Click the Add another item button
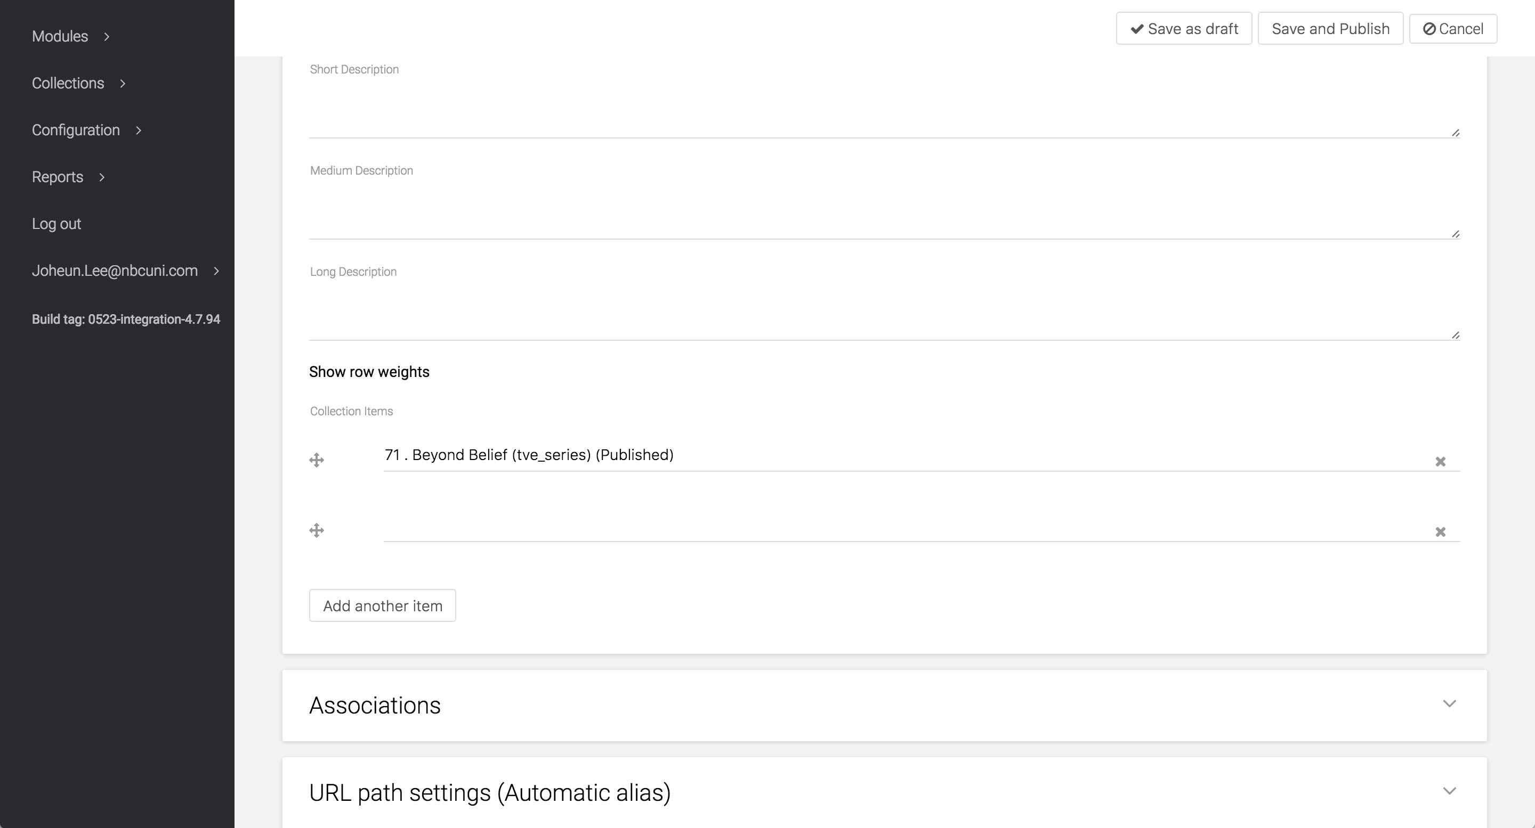The width and height of the screenshot is (1535, 828). [383, 606]
